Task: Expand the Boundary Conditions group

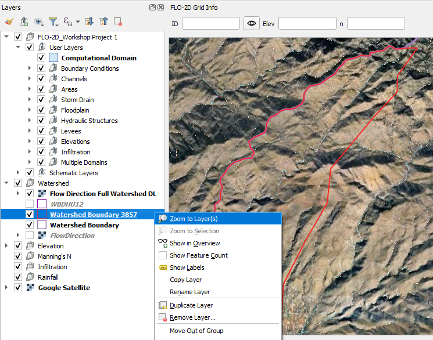Action: point(30,68)
